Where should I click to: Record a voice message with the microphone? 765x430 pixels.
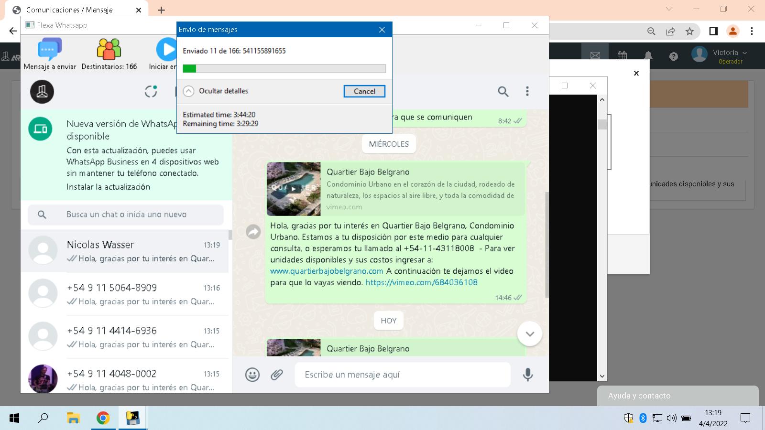[528, 375]
